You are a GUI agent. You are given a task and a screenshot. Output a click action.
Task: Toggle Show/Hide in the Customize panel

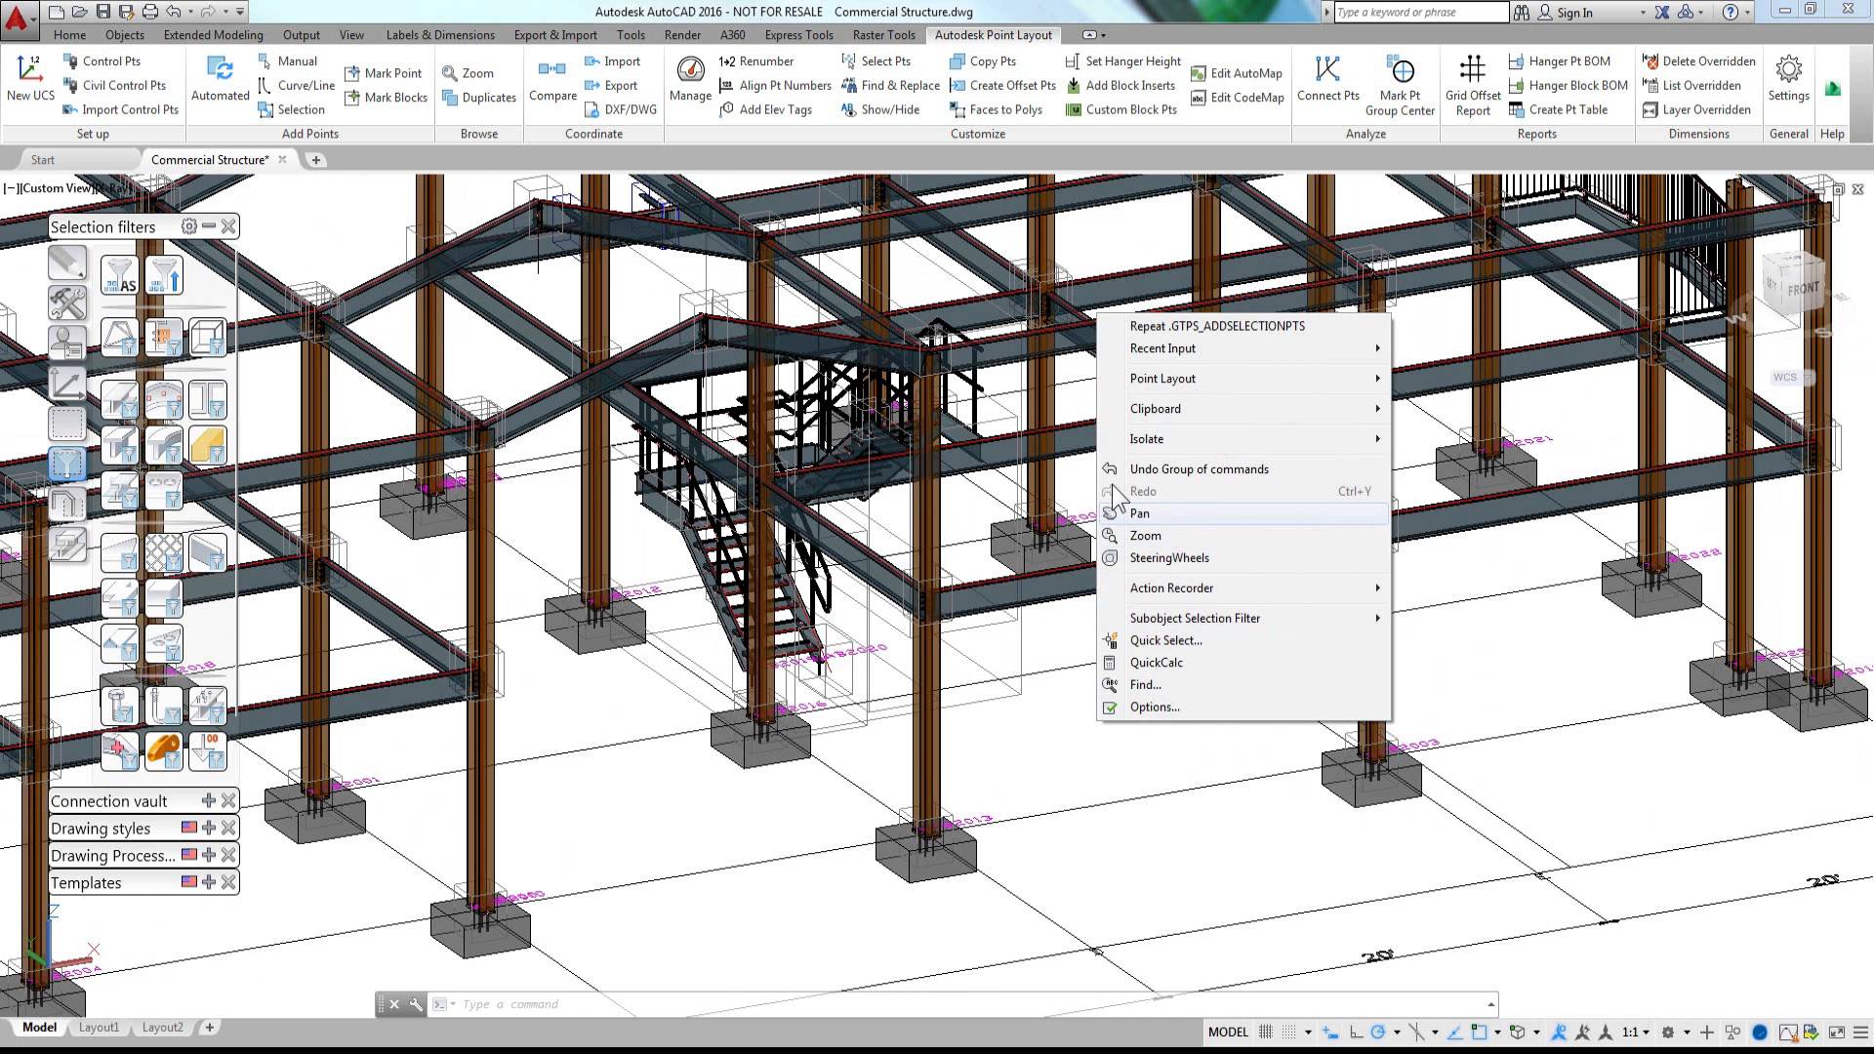(x=880, y=109)
